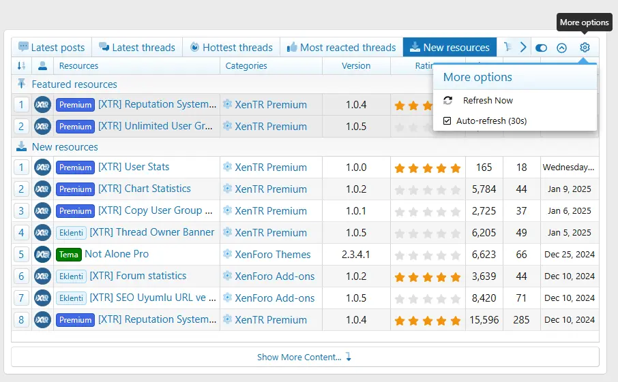Open the More options gear icon

[x=585, y=48]
